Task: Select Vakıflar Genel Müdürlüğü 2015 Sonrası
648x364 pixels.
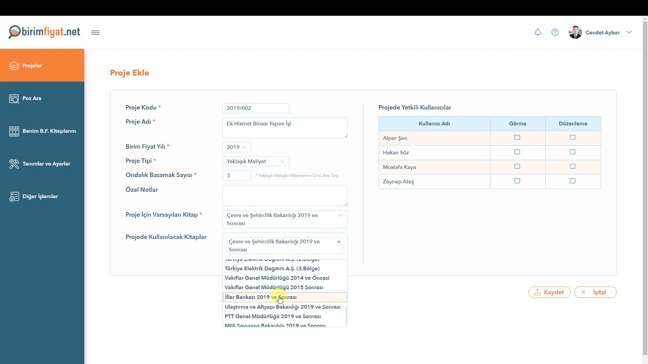Action: [x=285, y=287]
